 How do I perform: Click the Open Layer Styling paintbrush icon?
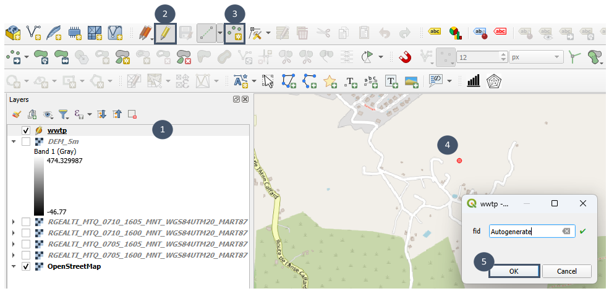point(17,114)
